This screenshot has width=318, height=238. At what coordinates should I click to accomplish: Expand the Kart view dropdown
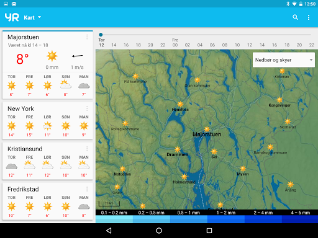tap(32, 17)
